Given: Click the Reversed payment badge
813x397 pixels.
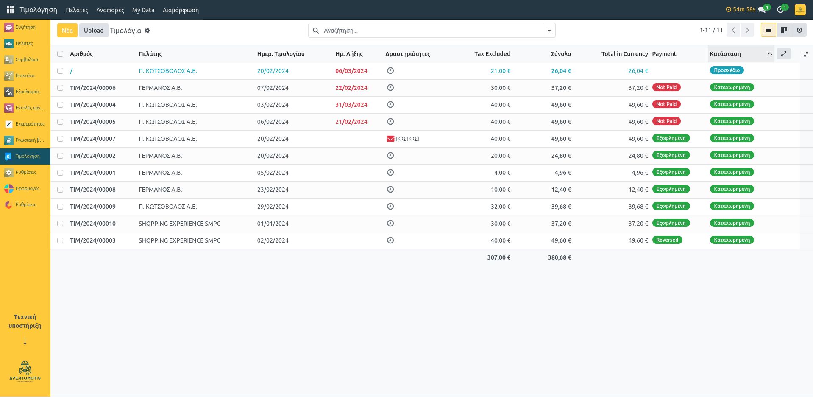Looking at the screenshot, I should 667,240.
